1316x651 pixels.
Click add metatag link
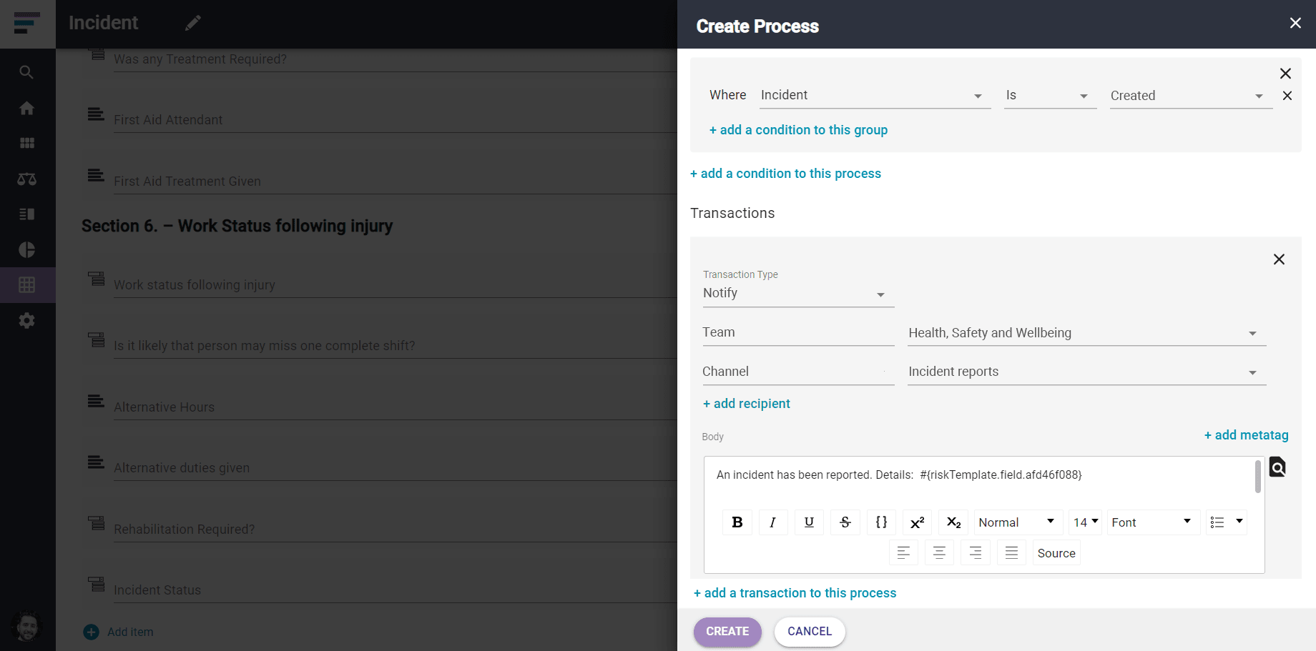(x=1246, y=435)
